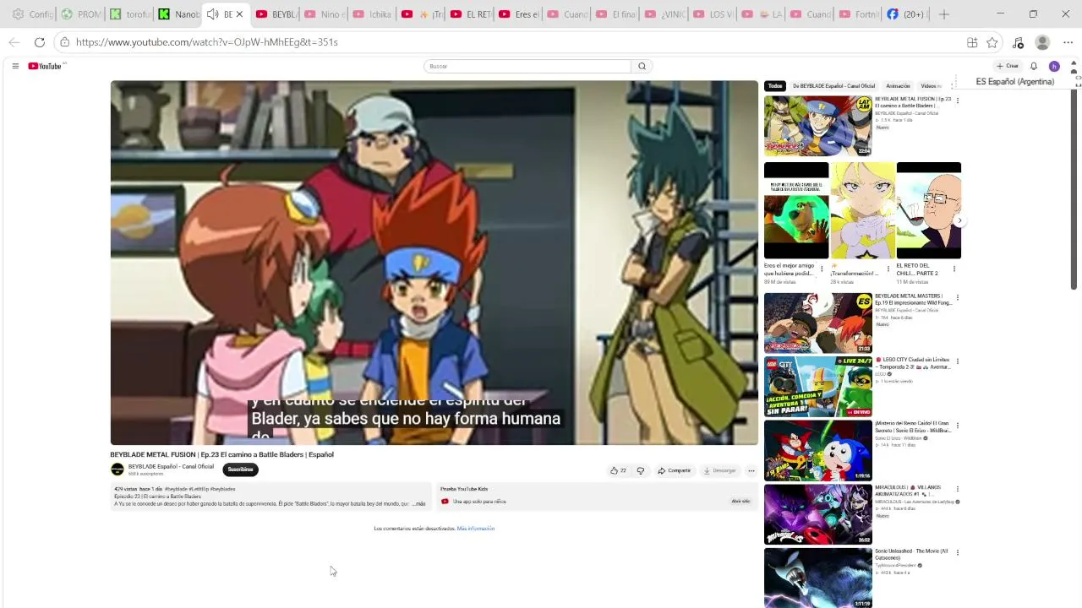
Task: Open the browser profile icon
Action: (x=1042, y=42)
